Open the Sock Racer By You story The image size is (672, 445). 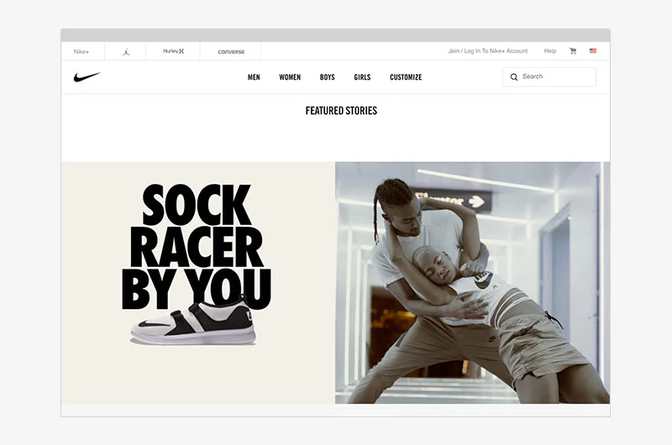197,283
